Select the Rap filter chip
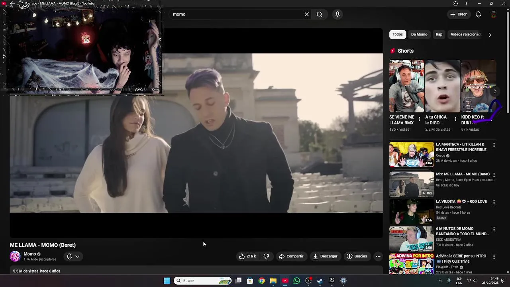Image resolution: width=510 pixels, height=287 pixels. pyautogui.click(x=439, y=34)
